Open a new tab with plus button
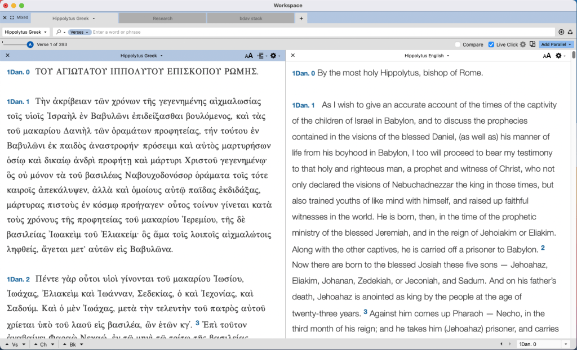577x350 pixels. pos(301,19)
